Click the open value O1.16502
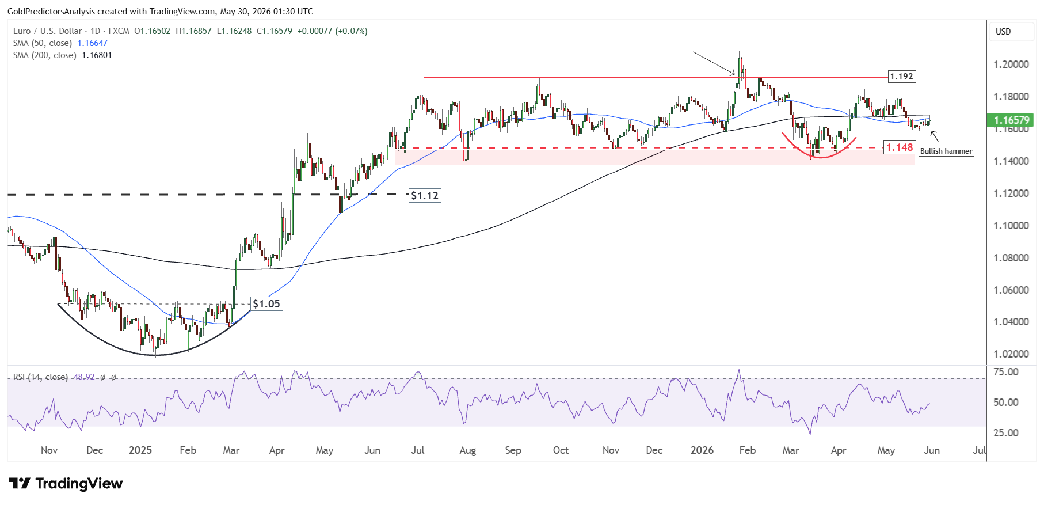The width and height of the screenshot is (1044, 505). pyautogui.click(x=153, y=31)
